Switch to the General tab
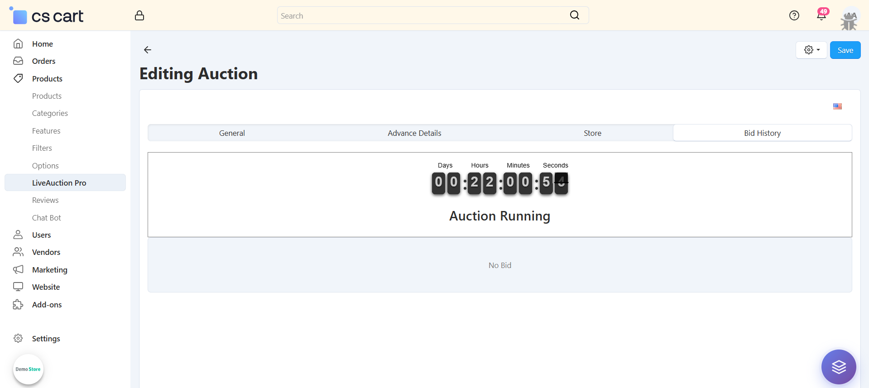869x388 pixels. (232, 133)
